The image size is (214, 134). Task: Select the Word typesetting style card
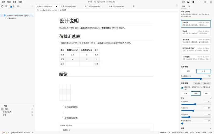pyautogui.click(x=196, y=32)
